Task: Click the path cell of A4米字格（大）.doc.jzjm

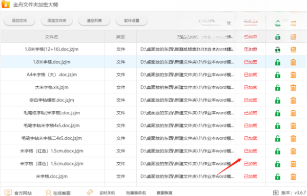Action: (187, 75)
